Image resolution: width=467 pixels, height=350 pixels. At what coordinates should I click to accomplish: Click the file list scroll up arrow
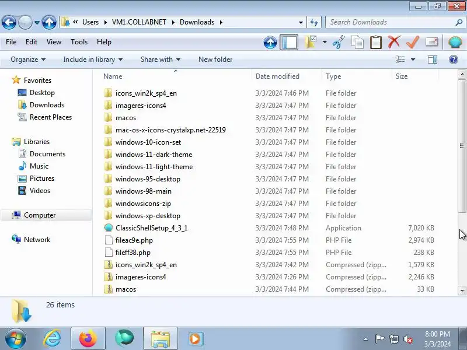pos(462,75)
